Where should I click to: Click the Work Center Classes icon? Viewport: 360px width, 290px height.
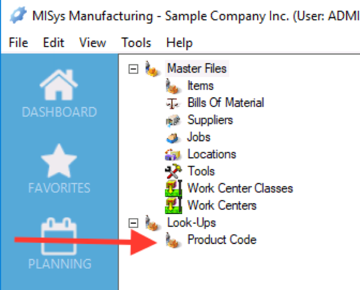(174, 188)
